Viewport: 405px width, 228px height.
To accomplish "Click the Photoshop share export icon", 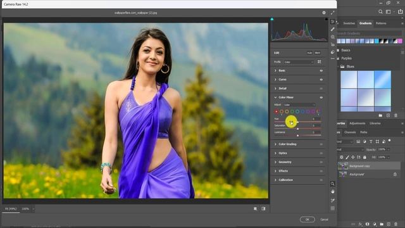I will (400, 11).
